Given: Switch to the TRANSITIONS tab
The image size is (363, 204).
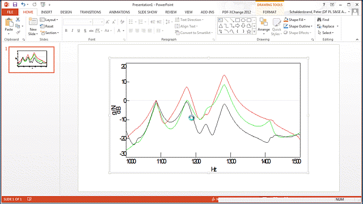Looking at the screenshot, I should (90, 12).
